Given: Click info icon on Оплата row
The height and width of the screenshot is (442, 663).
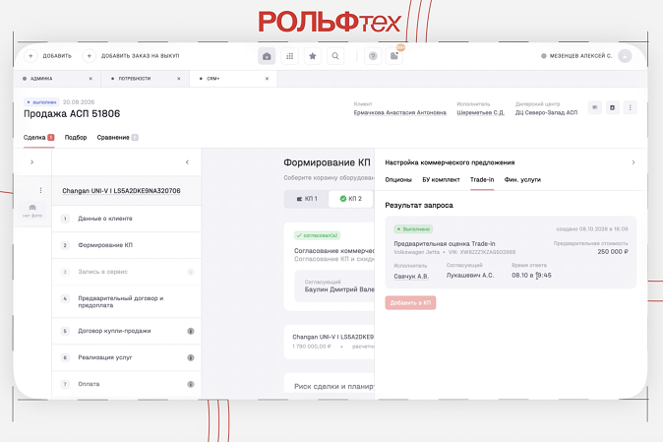Looking at the screenshot, I should point(191,385).
